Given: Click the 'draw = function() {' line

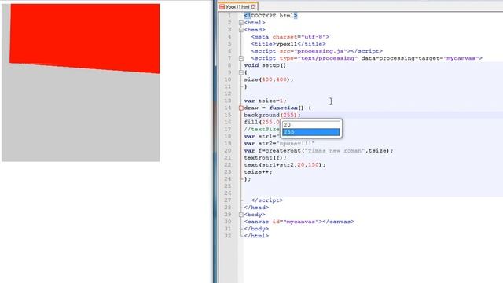Looking at the screenshot, I should 277,108.
